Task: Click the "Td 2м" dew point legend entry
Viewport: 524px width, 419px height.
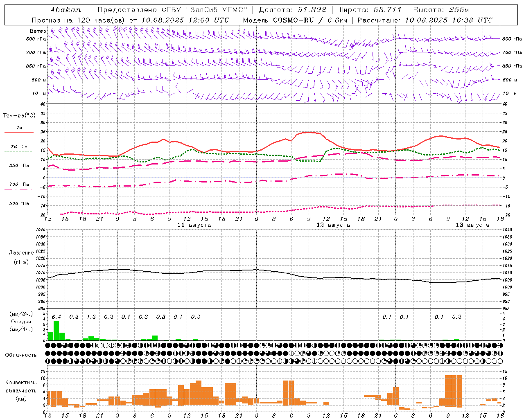Action: tap(19, 146)
